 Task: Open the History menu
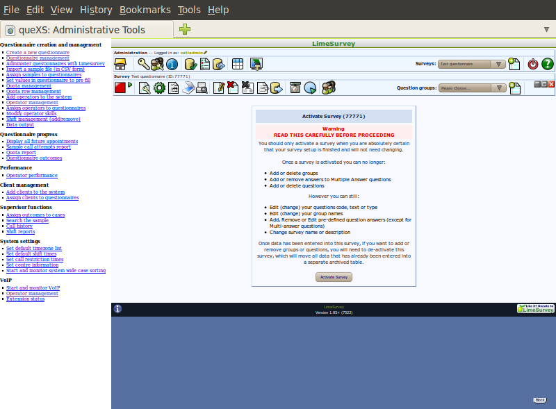[96, 10]
